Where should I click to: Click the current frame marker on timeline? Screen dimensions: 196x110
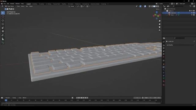click(6, 100)
